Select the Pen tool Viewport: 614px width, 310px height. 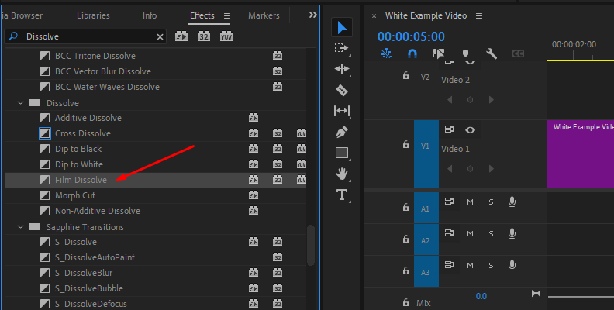tap(342, 132)
